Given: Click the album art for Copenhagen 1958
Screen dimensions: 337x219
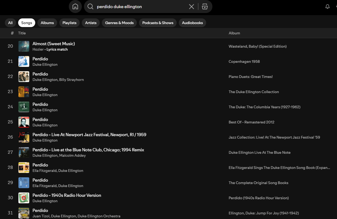Looking at the screenshot, I should 24,61.
